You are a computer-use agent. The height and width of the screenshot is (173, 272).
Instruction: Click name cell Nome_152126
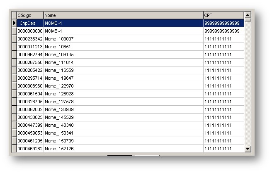pos(123,149)
